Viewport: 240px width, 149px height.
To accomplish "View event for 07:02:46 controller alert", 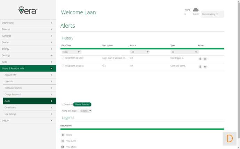I will pyautogui.click(x=205, y=66).
